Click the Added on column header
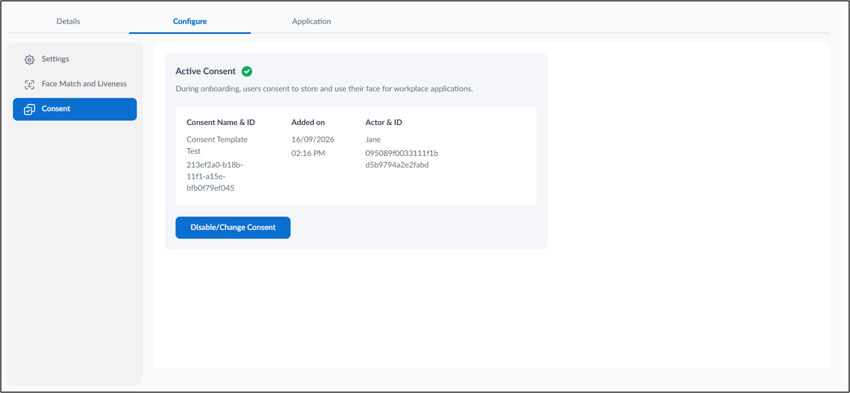Viewport: 850px width, 393px height. [308, 122]
